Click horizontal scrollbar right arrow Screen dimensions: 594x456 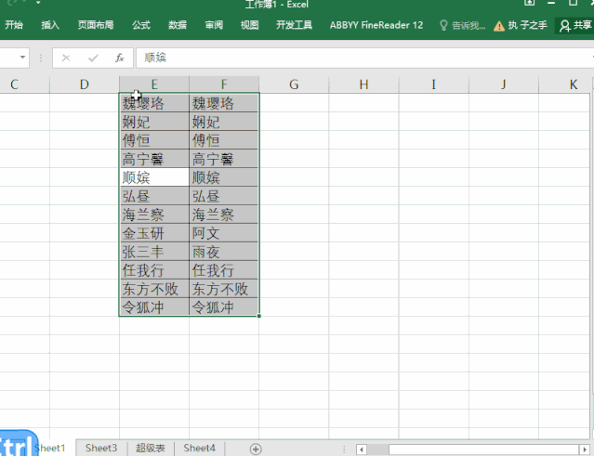585,449
